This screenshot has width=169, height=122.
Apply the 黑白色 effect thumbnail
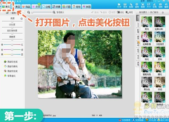pos(147,84)
